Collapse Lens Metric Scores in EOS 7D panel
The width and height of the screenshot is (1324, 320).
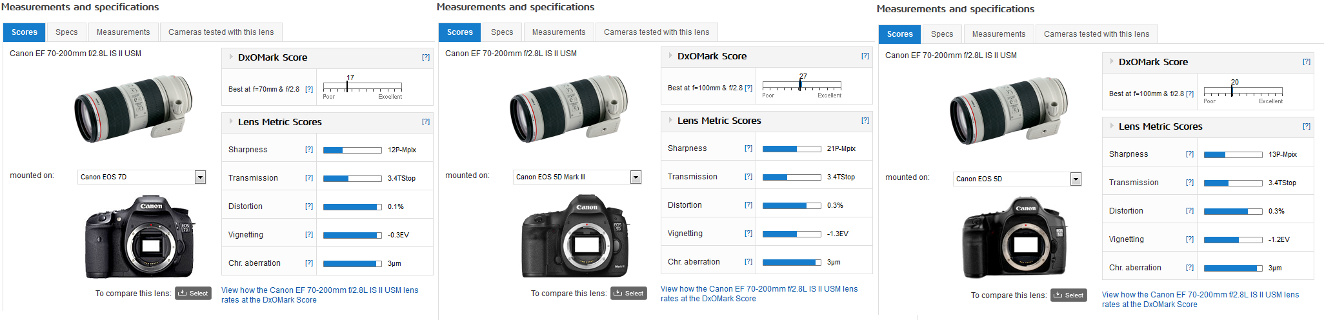pos(231,121)
